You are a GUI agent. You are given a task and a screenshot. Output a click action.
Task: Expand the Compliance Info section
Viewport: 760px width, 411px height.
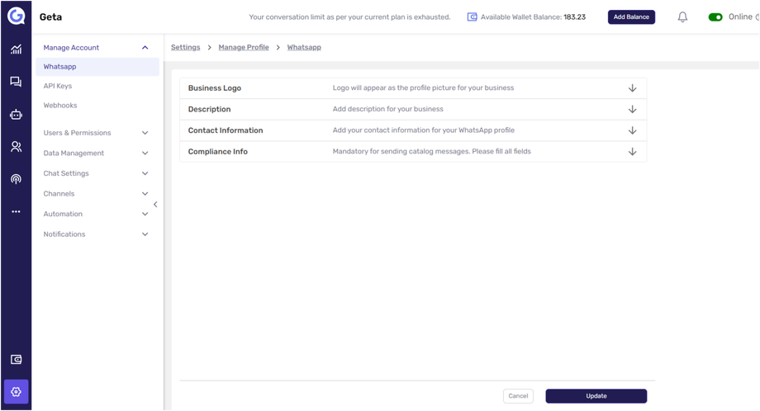[x=632, y=152]
